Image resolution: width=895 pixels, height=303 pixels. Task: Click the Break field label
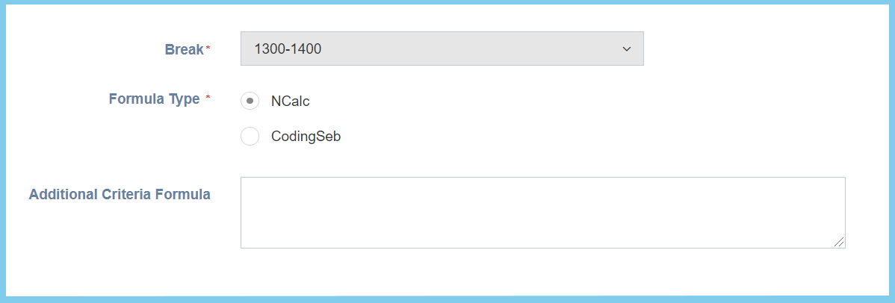[184, 50]
